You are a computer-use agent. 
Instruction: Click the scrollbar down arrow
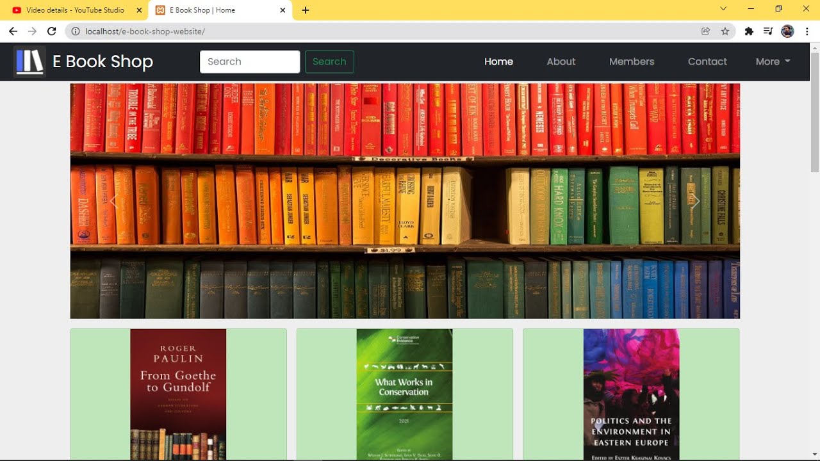click(x=815, y=455)
